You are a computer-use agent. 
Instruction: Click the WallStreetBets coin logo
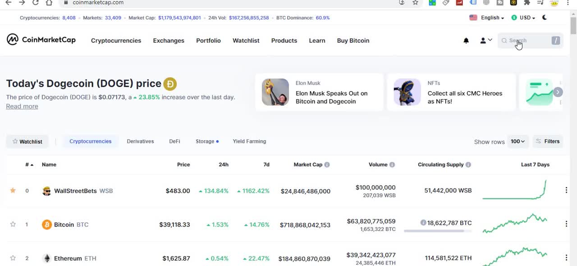click(46, 191)
